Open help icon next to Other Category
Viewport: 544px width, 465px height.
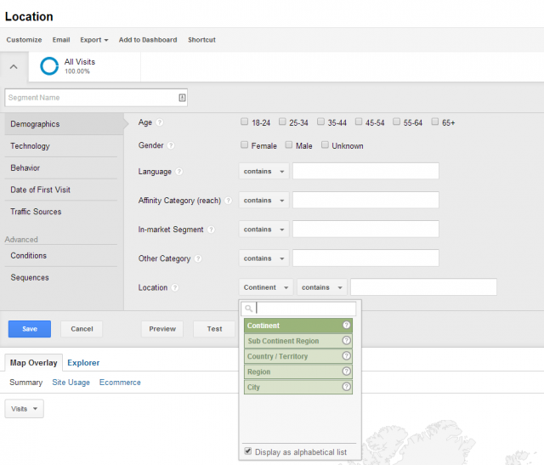point(198,258)
